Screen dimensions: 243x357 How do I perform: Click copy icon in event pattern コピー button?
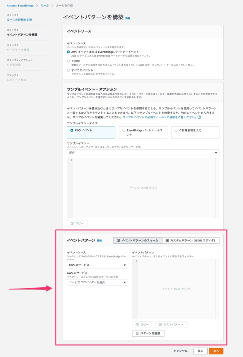[x=137, y=324]
